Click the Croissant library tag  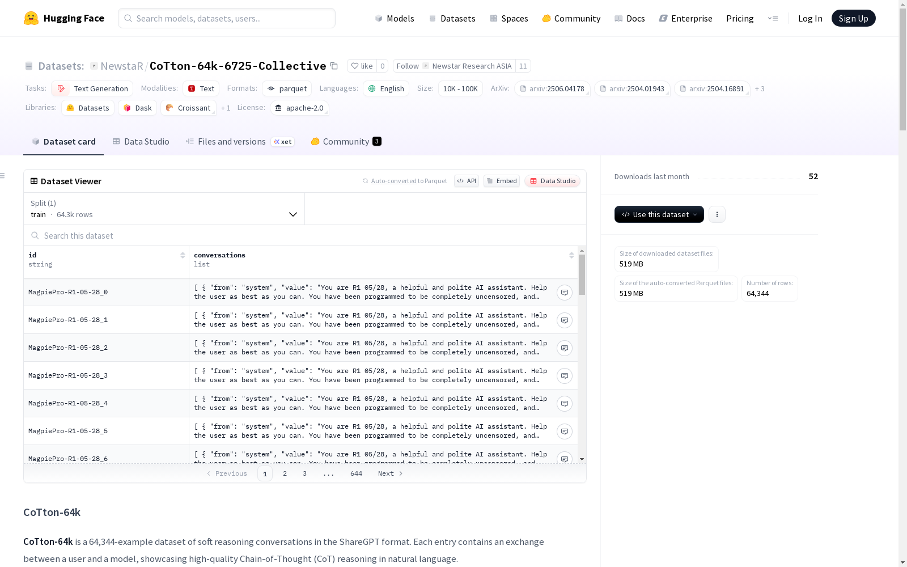point(188,108)
